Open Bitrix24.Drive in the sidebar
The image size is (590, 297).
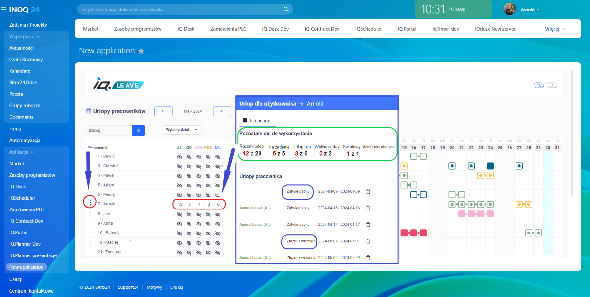(23, 83)
